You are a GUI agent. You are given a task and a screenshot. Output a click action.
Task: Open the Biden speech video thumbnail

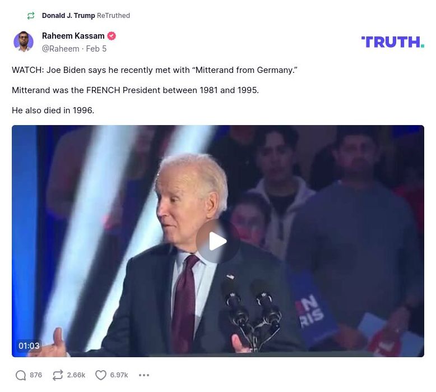[218, 241]
